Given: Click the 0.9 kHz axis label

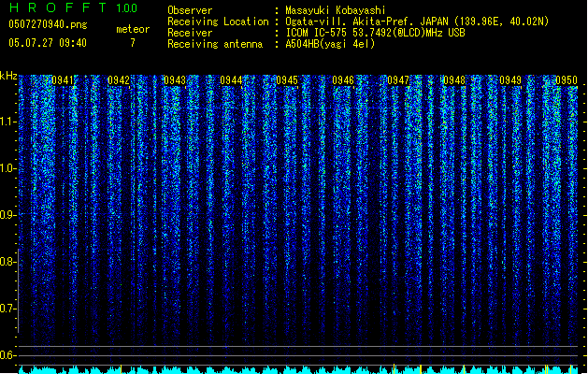Looking at the screenshot, I should (x=7, y=215).
